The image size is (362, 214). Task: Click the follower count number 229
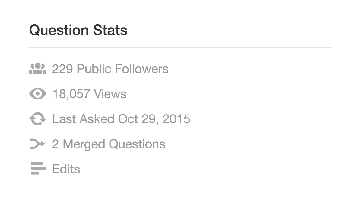[x=62, y=69]
